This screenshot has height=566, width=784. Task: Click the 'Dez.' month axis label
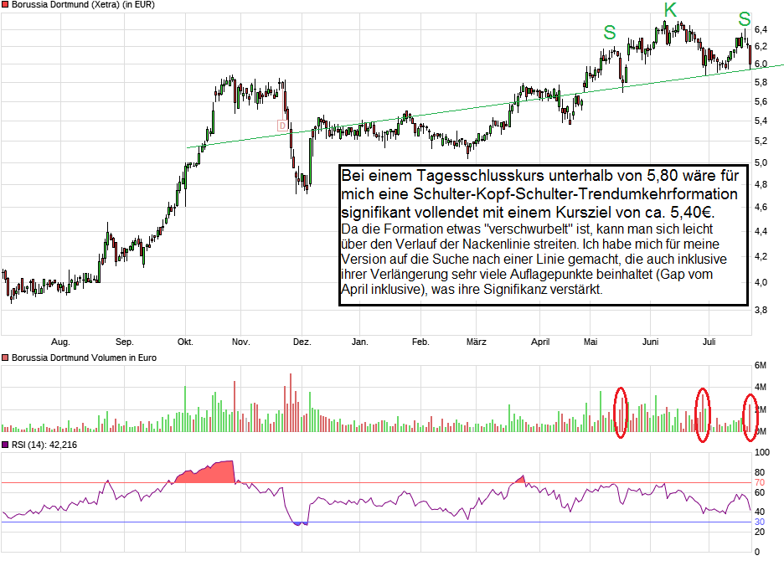(x=302, y=342)
